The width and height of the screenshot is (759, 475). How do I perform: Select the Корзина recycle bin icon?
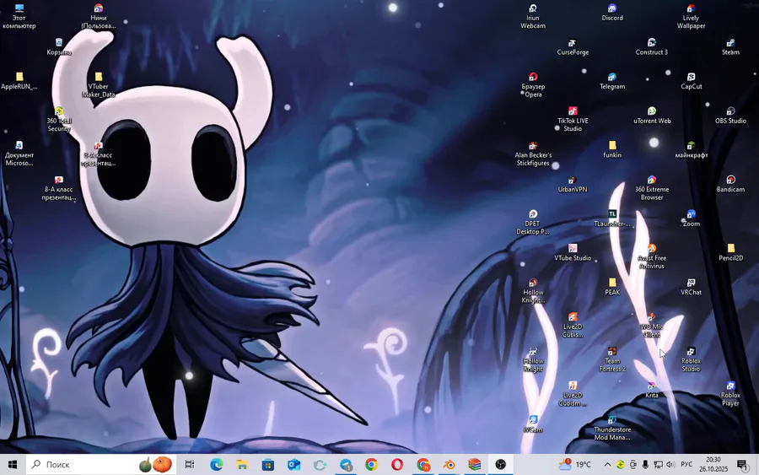[59, 47]
